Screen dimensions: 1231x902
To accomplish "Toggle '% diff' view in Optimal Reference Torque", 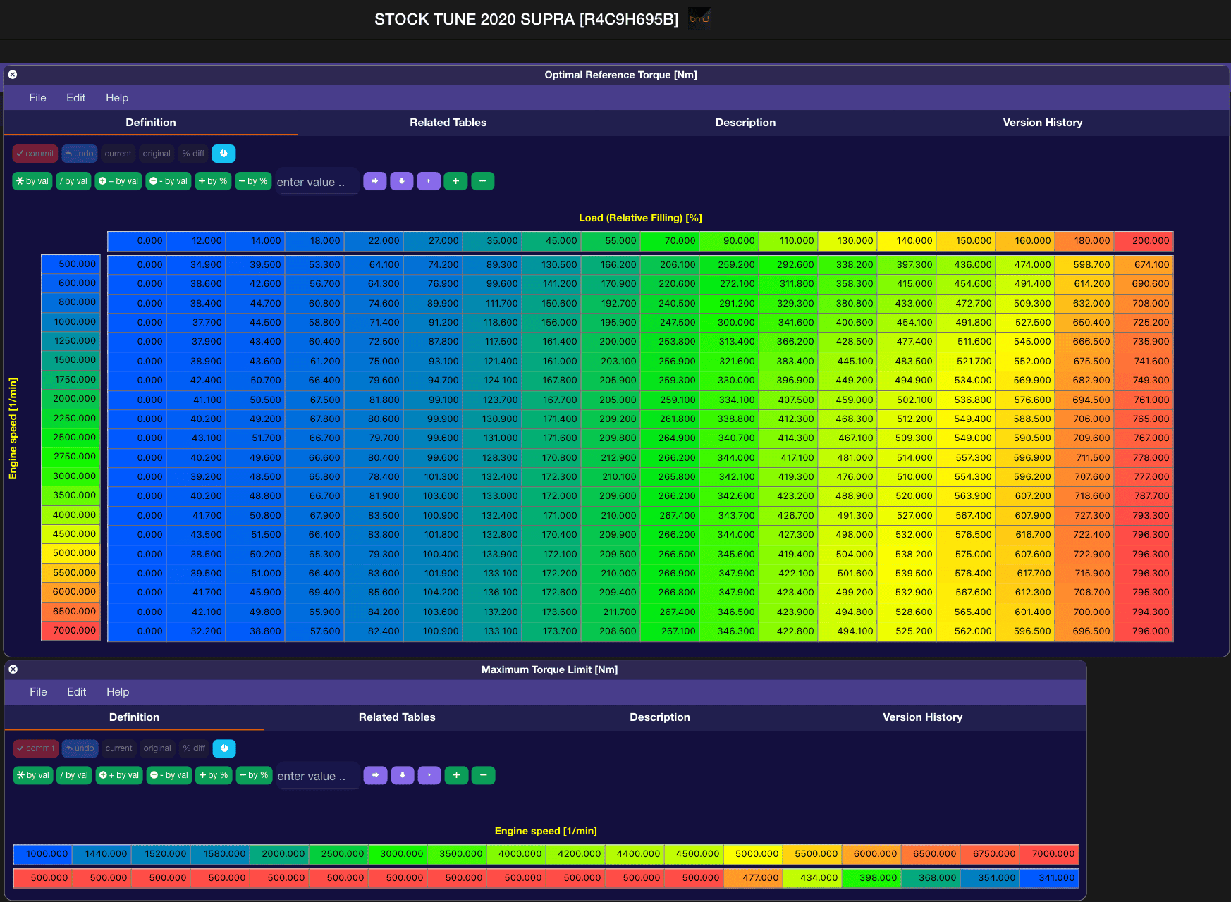I will click(x=193, y=154).
